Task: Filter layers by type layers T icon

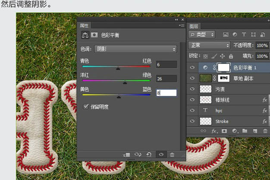Action: click(244, 35)
